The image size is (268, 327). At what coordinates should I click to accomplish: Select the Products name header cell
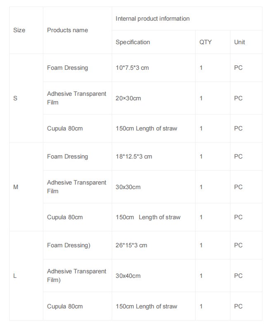pyautogui.click(x=67, y=30)
